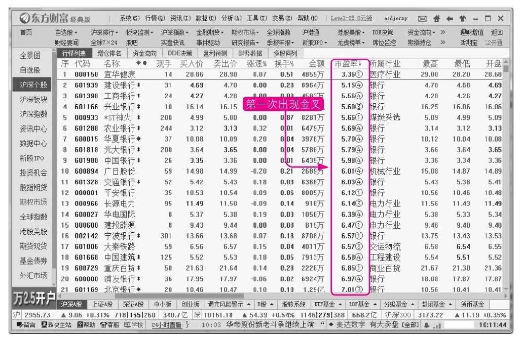Expand the 退市风险警示 bottom tab arrow
Image resolution: width=522 pixels, height=337 pixels.
tap(248, 304)
